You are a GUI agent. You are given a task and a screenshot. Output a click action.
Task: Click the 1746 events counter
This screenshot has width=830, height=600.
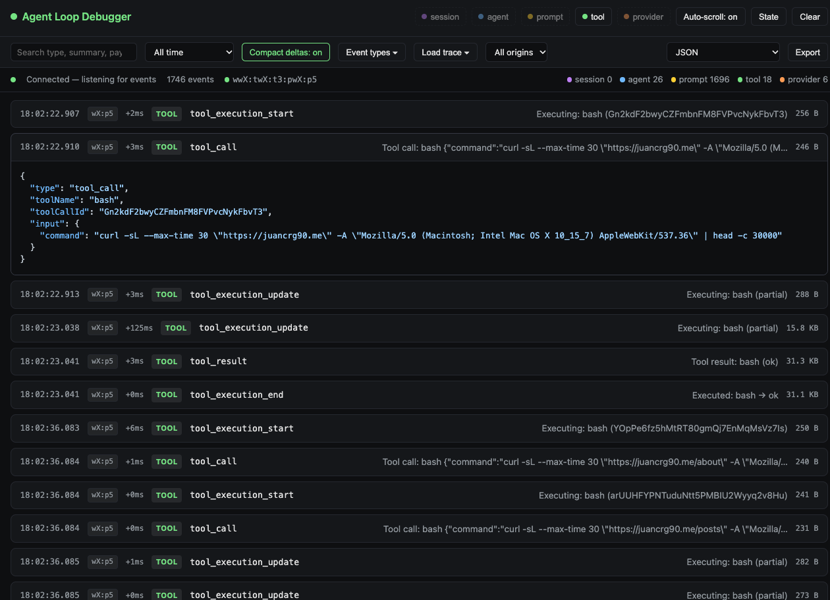(x=190, y=79)
